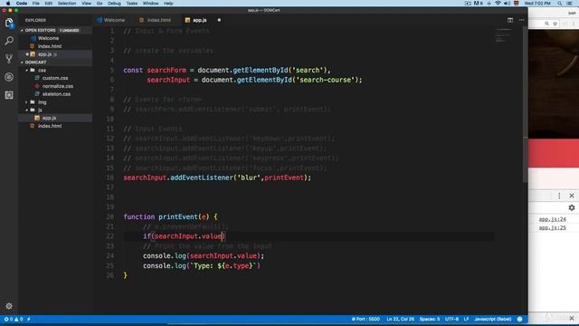Change language mode Javascript (Babel)
Viewport: 579px width, 326px height.
point(492,319)
